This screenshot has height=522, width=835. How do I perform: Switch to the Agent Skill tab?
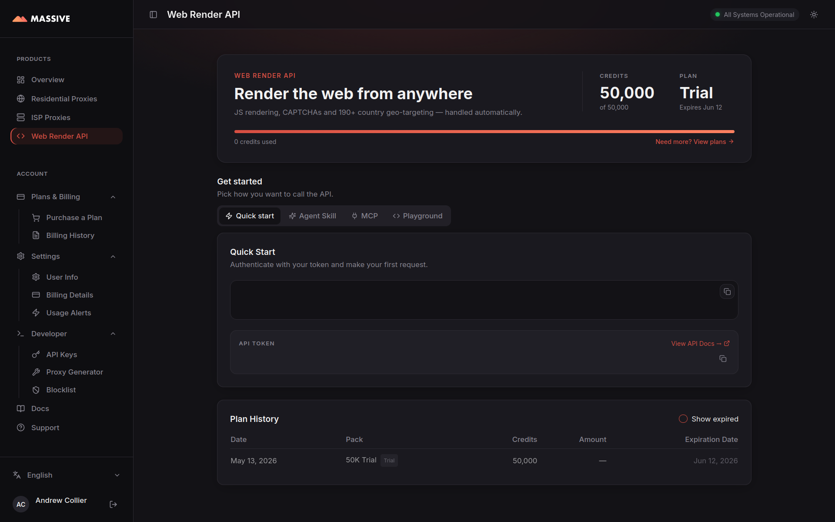point(312,216)
